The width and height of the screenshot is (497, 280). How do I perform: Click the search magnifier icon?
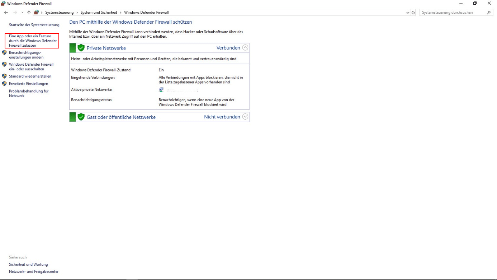click(x=489, y=13)
